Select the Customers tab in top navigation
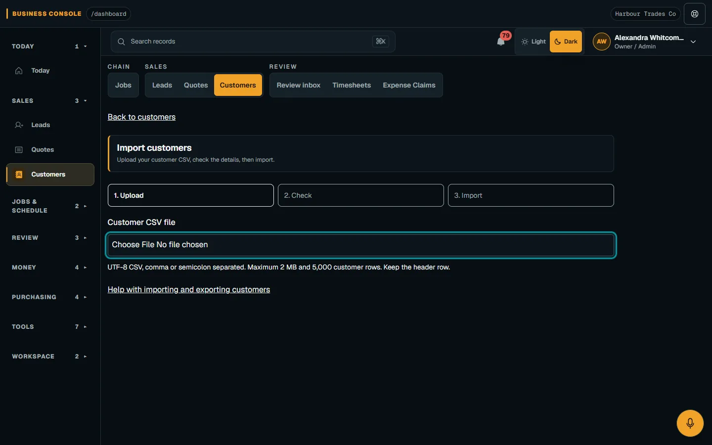712x445 pixels. (238, 85)
